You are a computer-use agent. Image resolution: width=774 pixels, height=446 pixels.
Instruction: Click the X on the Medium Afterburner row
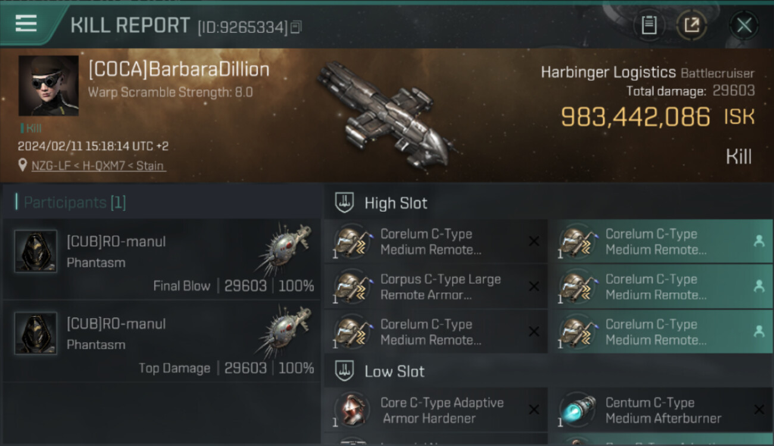coord(759,409)
